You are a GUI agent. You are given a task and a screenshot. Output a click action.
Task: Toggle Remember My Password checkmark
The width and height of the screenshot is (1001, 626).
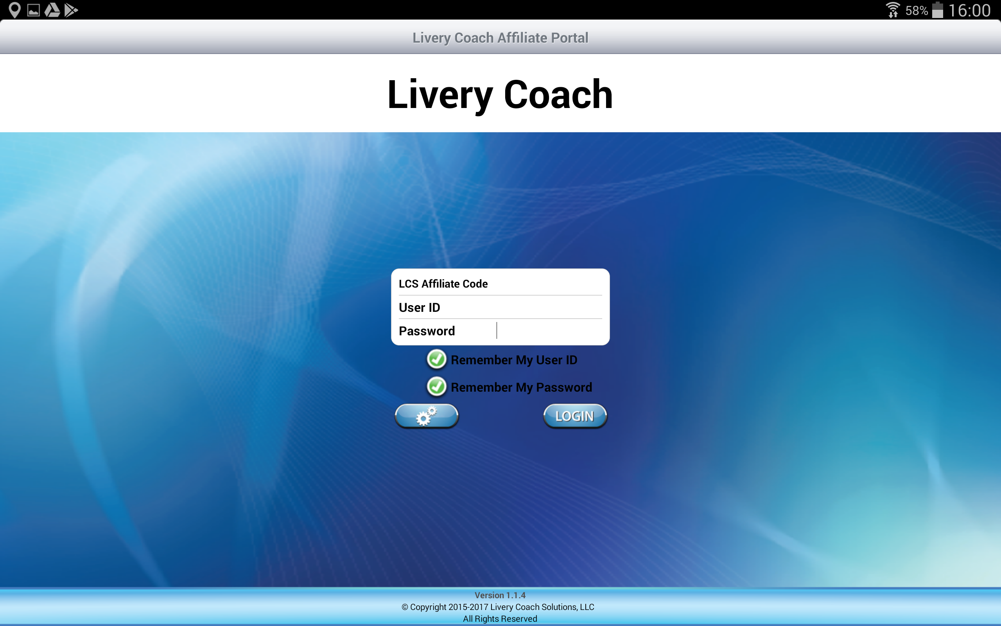436,387
